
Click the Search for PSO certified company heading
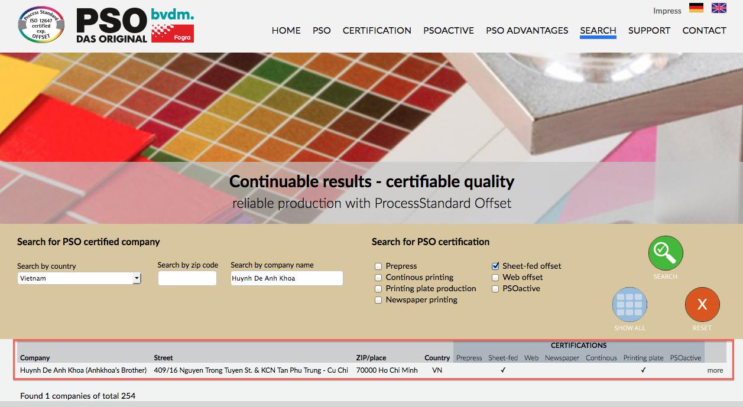pos(89,242)
